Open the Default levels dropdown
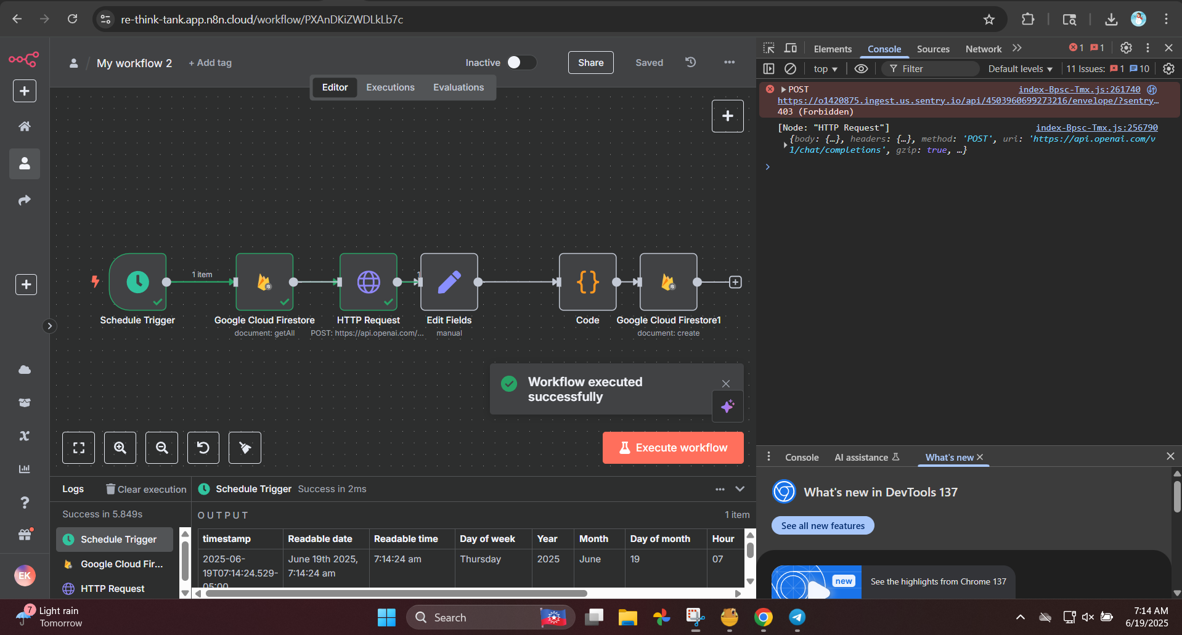This screenshot has height=635, width=1182. (x=1021, y=69)
